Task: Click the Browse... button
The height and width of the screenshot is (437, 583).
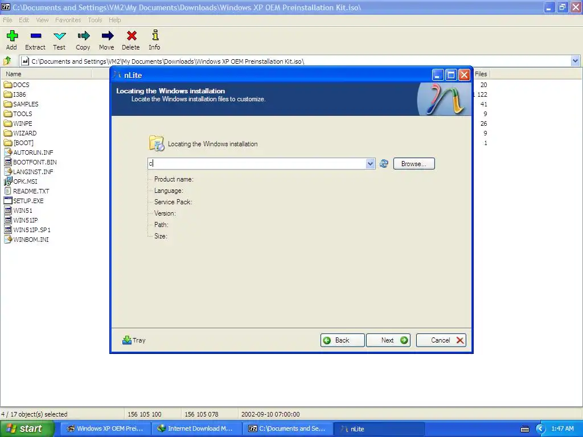Action: click(414, 163)
